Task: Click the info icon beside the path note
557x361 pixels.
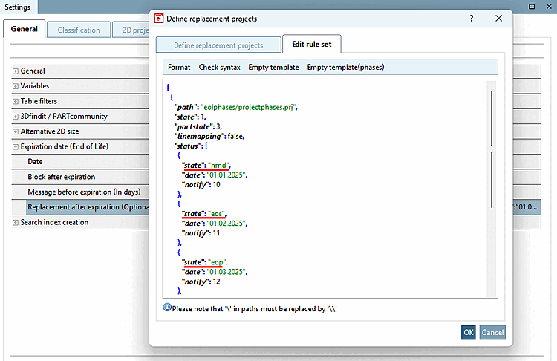Action: click(167, 308)
